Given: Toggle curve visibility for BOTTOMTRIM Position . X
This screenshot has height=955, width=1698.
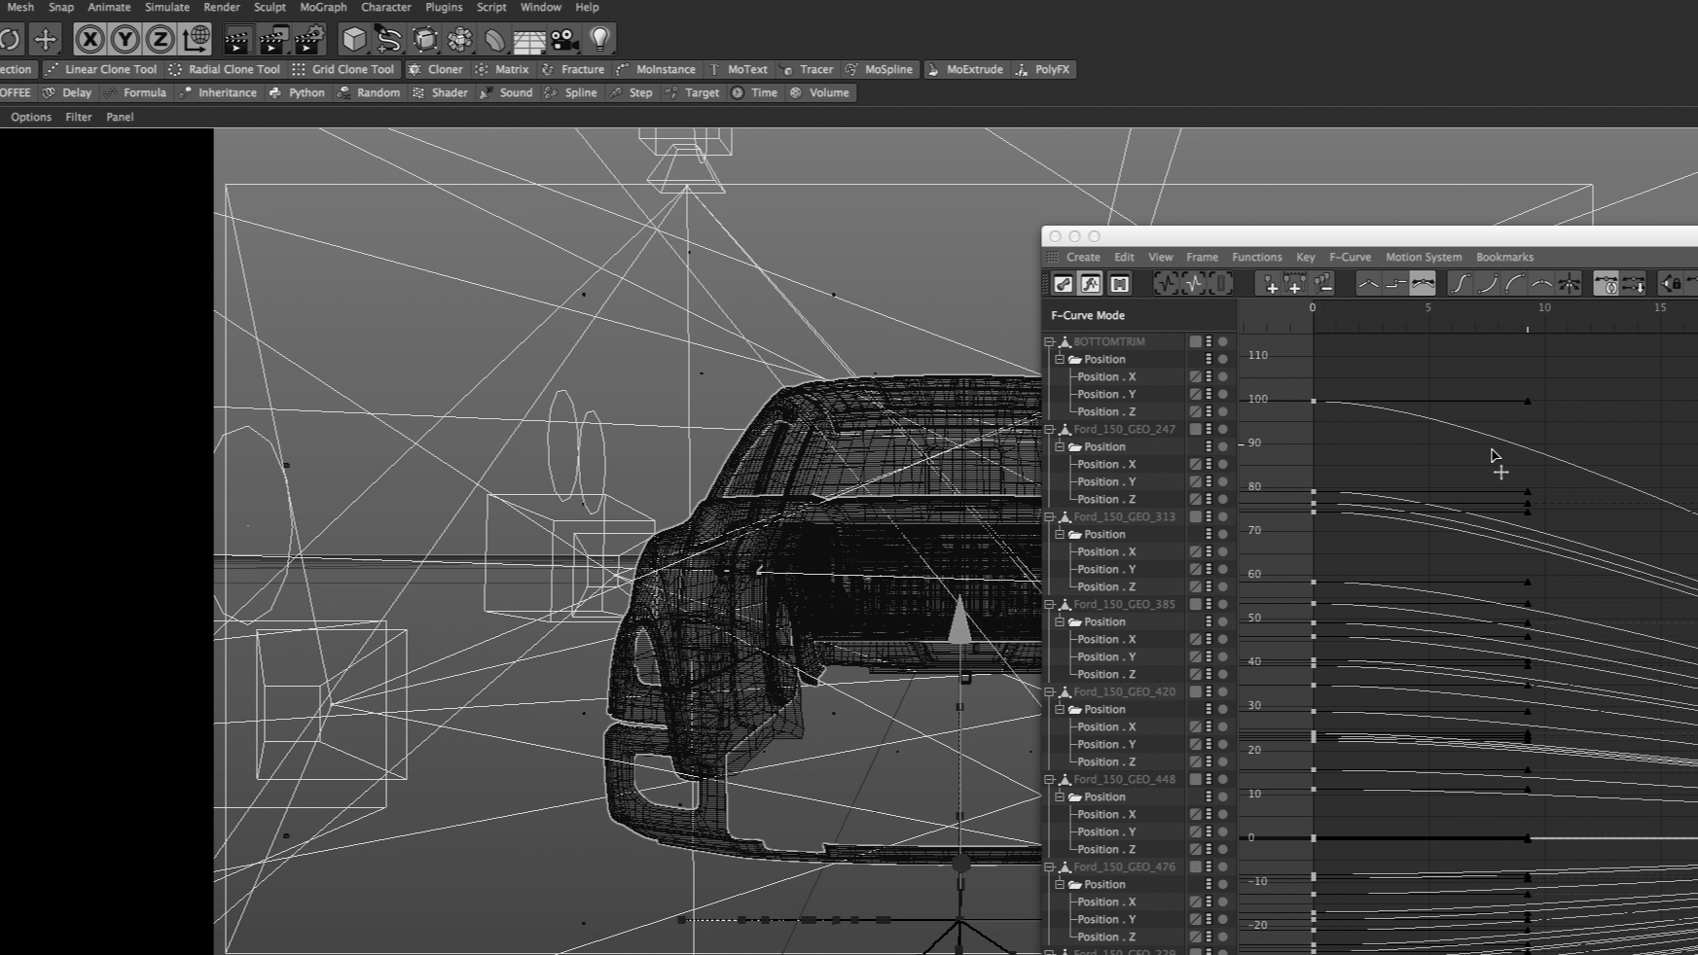Looking at the screenshot, I should coord(1195,376).
